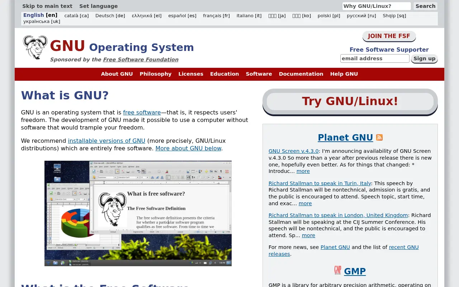Switch language to Korean [ko]
459x287 pixels.
pos(302,16)
